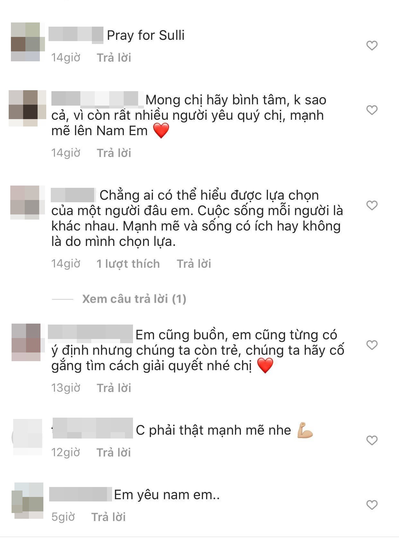
Task: Expand 'Xem câu trả lời (1)' replies
Action: [134, 299]
